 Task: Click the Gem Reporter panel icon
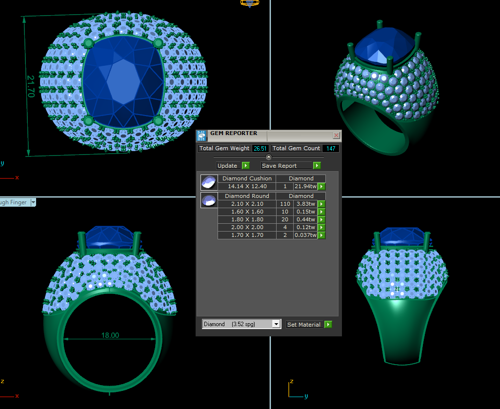(x=201, y=136)
